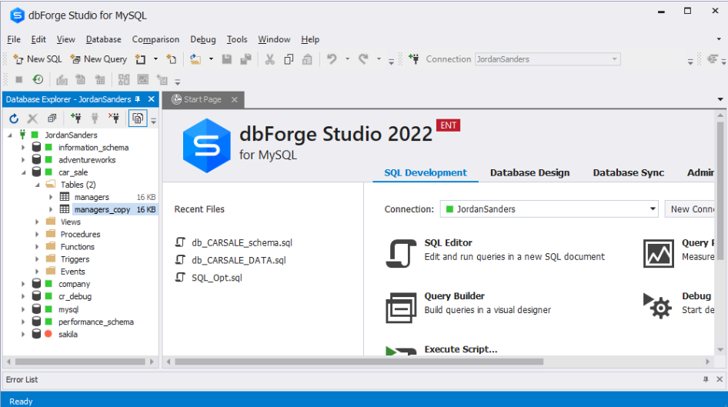The width and height of the screenshot is (728, 407).
Task: Collapse the Tables (2) folder
Action: 38,185
